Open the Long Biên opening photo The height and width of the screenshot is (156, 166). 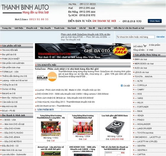51,129
